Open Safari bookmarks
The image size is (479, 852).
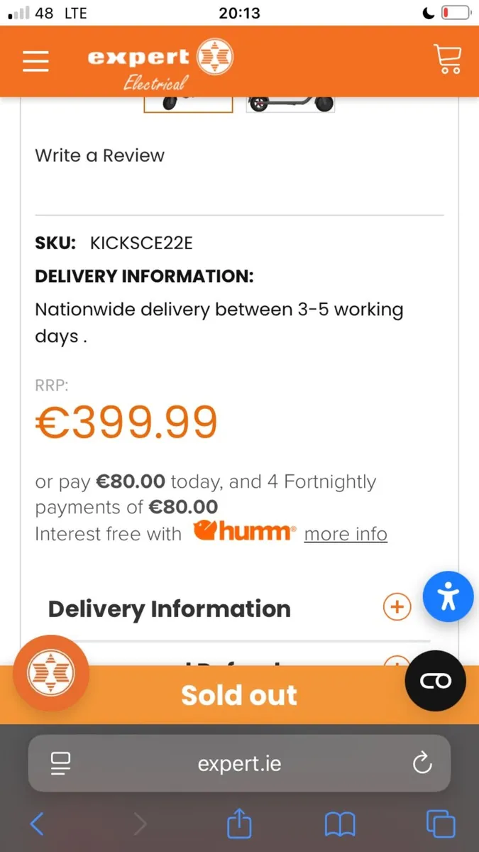(340, 824)
